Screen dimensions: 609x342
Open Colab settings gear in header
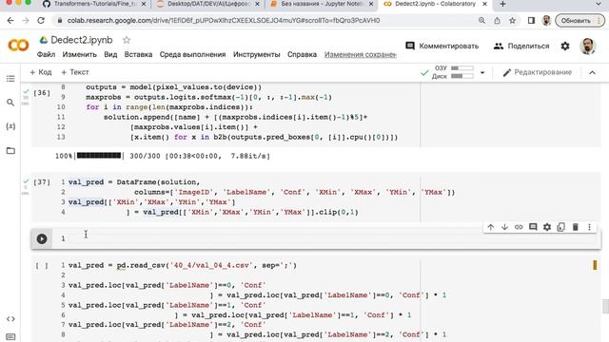pos(565,47)
